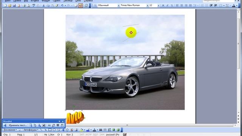Open the Автофигуры shapes menu
242x136 pixels.
[x=31, y=130]
